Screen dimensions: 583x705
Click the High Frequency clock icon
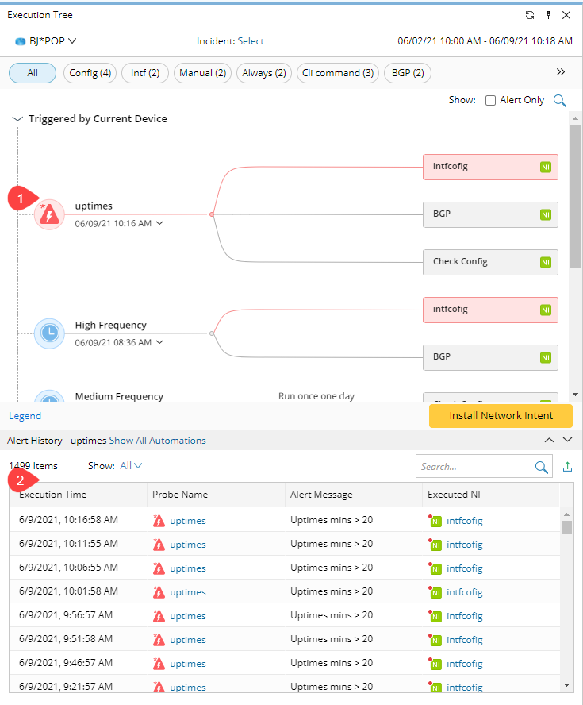point(49,333)
